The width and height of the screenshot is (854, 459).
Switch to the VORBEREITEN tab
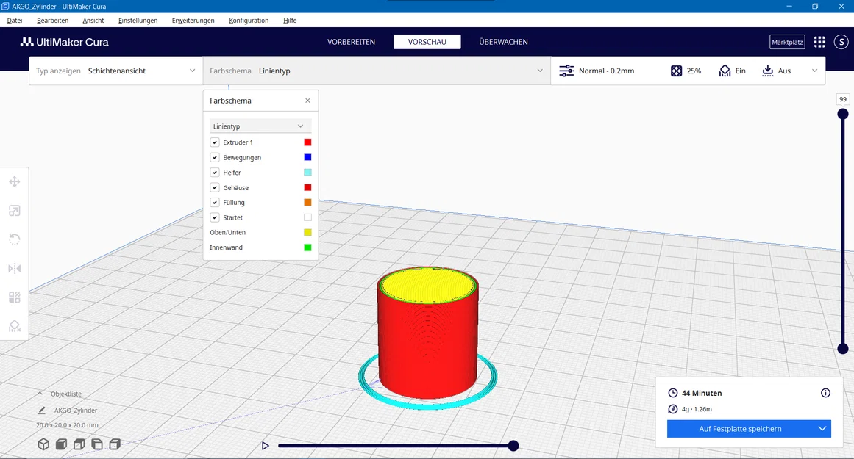352,42
